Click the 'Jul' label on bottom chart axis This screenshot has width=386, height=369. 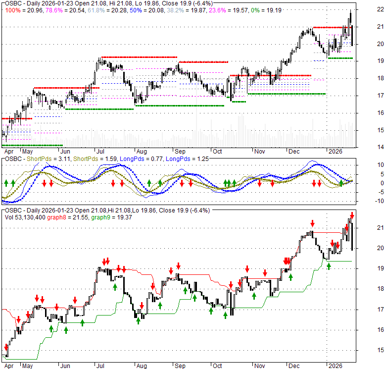point(100,366)
